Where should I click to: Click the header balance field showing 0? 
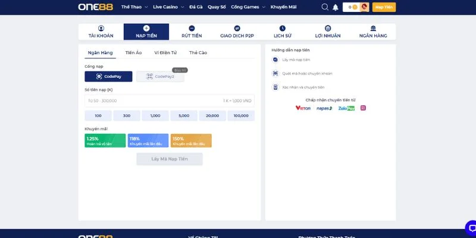(351, 7)
